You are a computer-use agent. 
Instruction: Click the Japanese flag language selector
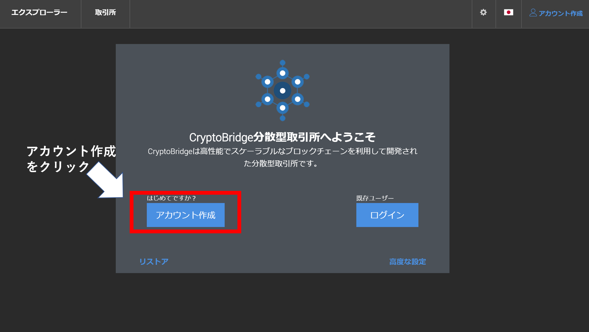coord(508,12)
